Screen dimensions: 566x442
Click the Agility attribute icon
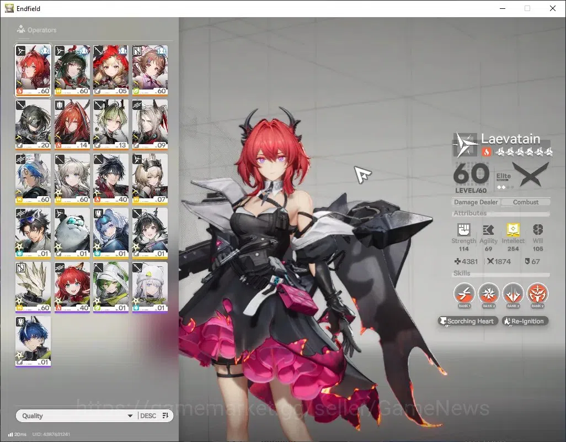488,229
